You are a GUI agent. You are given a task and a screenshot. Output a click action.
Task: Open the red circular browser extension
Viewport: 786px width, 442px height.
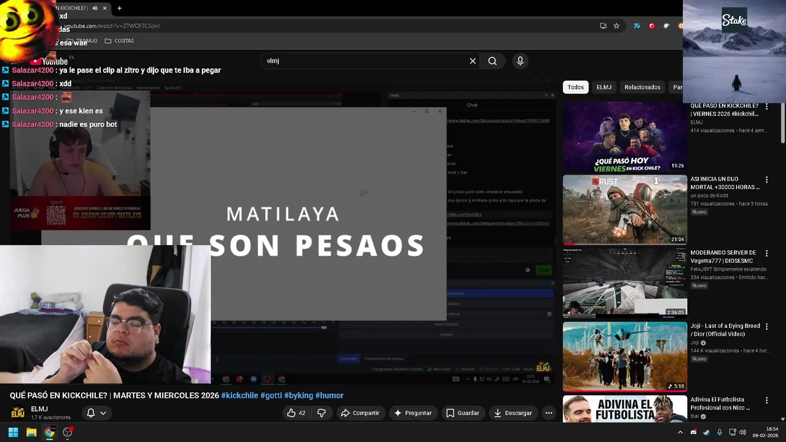(652, 26)
